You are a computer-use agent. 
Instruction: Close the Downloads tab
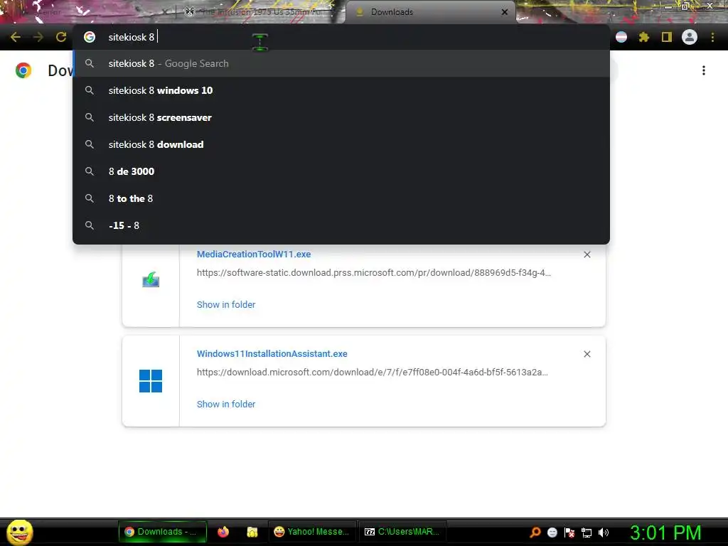tap(505, 12)
